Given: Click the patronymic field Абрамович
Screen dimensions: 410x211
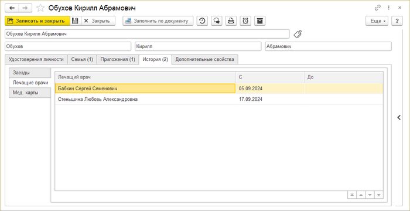Looking at the screenshot, I should point(328,47).
